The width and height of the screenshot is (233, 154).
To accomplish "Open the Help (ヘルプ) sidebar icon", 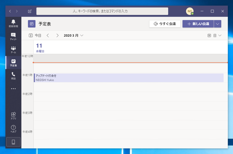I will (x=13, y=129).
